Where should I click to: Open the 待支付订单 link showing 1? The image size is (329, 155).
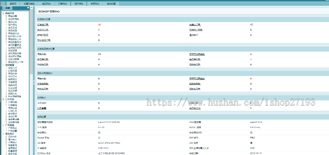point(43,30)
